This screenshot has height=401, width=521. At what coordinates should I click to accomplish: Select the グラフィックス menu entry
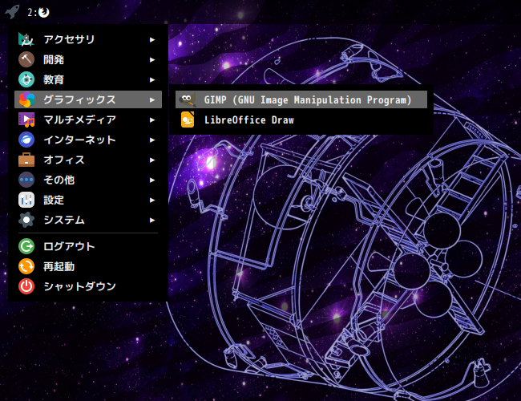[x=88, y=99]
